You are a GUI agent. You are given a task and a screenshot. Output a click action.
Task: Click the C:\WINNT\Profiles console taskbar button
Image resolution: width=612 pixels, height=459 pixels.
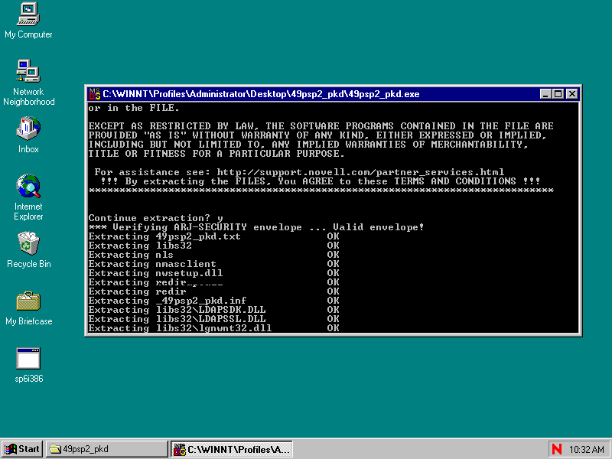[232, 449]
